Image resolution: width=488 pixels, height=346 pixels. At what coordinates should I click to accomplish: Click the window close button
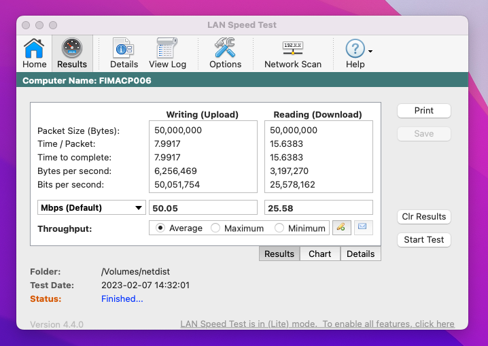click(x=26, y=25)
